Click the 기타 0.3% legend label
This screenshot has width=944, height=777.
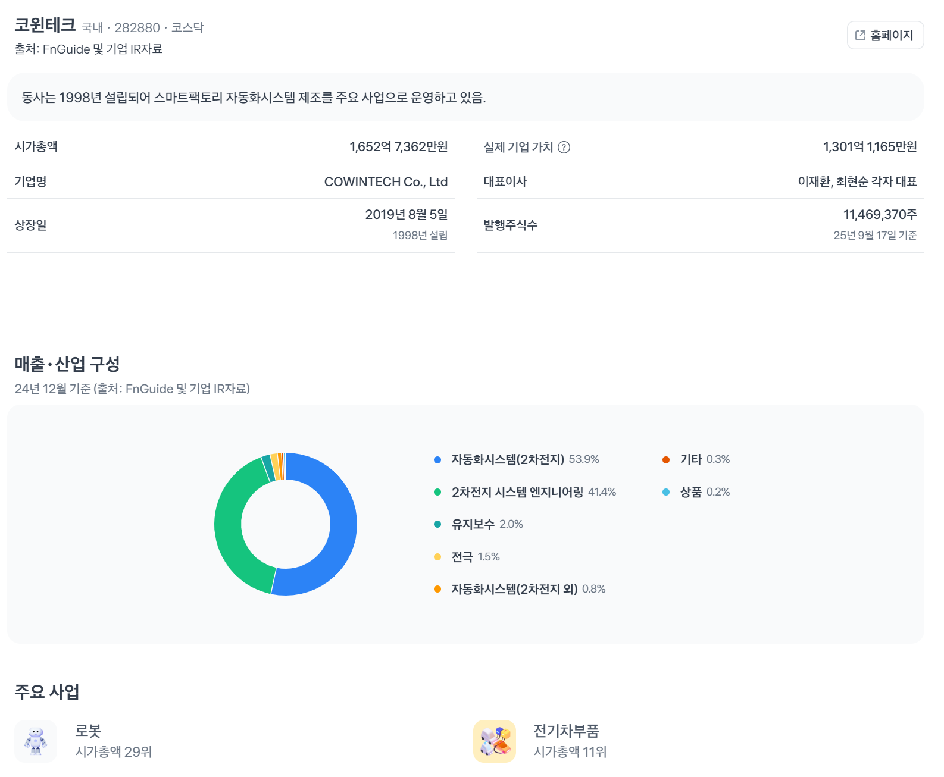(705, 459)
